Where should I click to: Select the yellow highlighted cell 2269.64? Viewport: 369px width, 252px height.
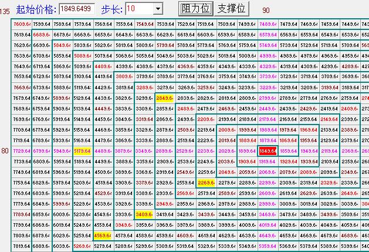point(206,183)
